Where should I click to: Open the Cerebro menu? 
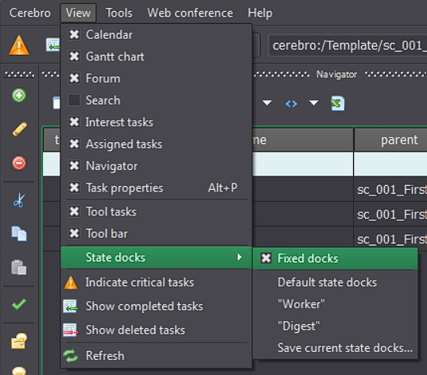(x=30, y=13)
